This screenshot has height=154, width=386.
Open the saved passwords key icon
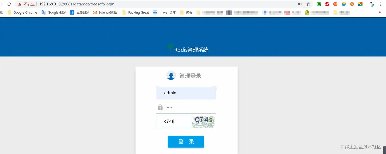(x=300, y=4)
